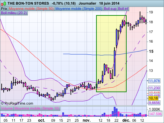Click the Volume indicator label
The width and height of the screenshot is (164, 123).
click(7, 108)
